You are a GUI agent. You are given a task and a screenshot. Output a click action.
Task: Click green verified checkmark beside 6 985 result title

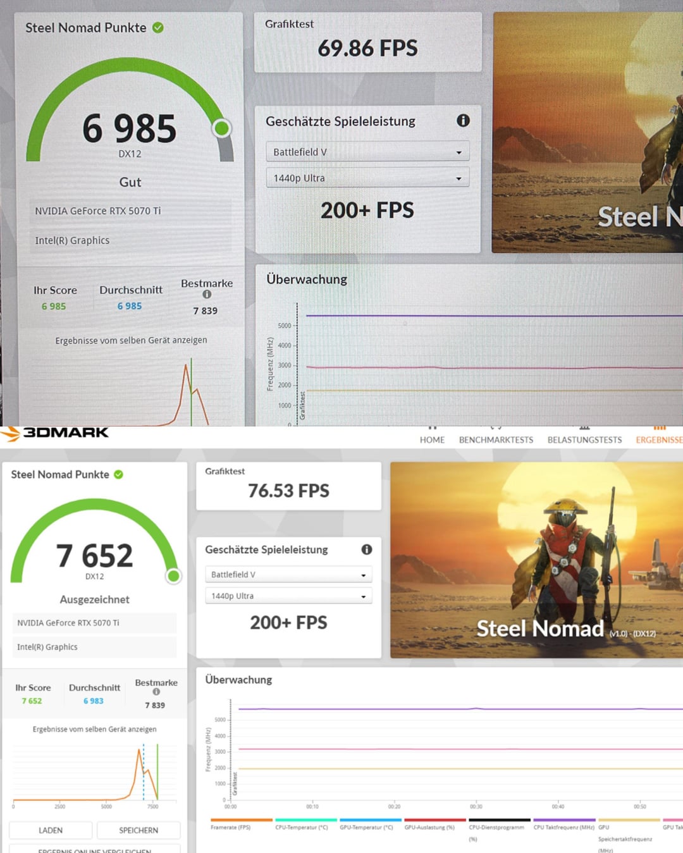pyautogui.click(x=158, y=28)
